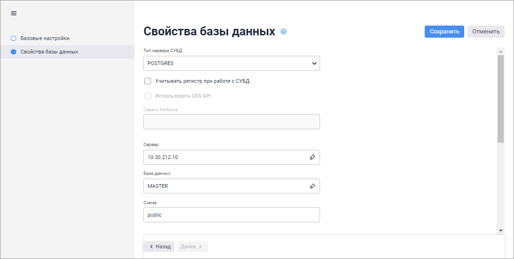This screenshot has width=514, height=259.
Task: Expand the Тип сервера СУБД dropdown
Action: click(x=232, y=63)
